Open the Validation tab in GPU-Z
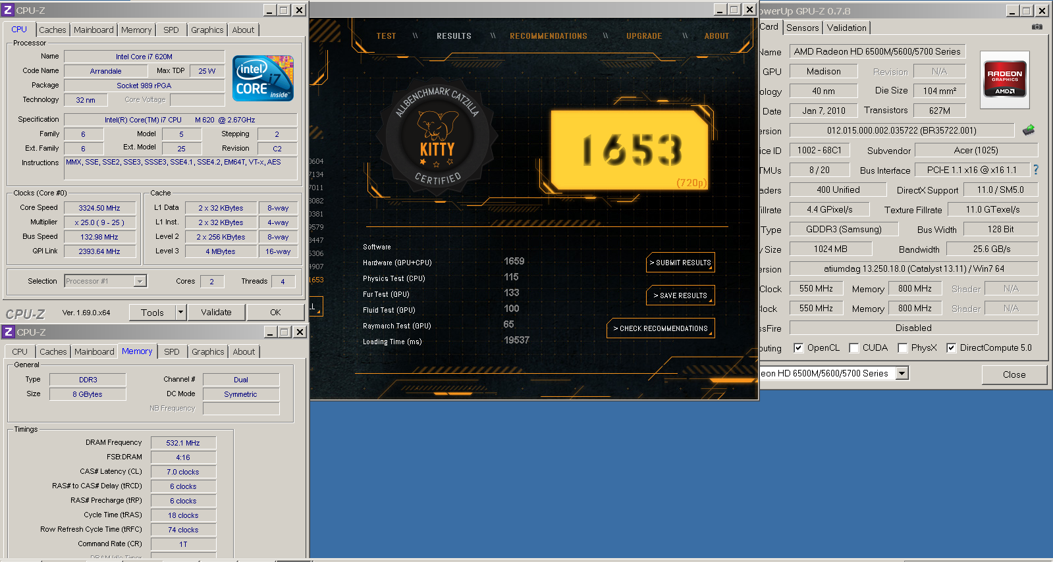 pos(847,28)
